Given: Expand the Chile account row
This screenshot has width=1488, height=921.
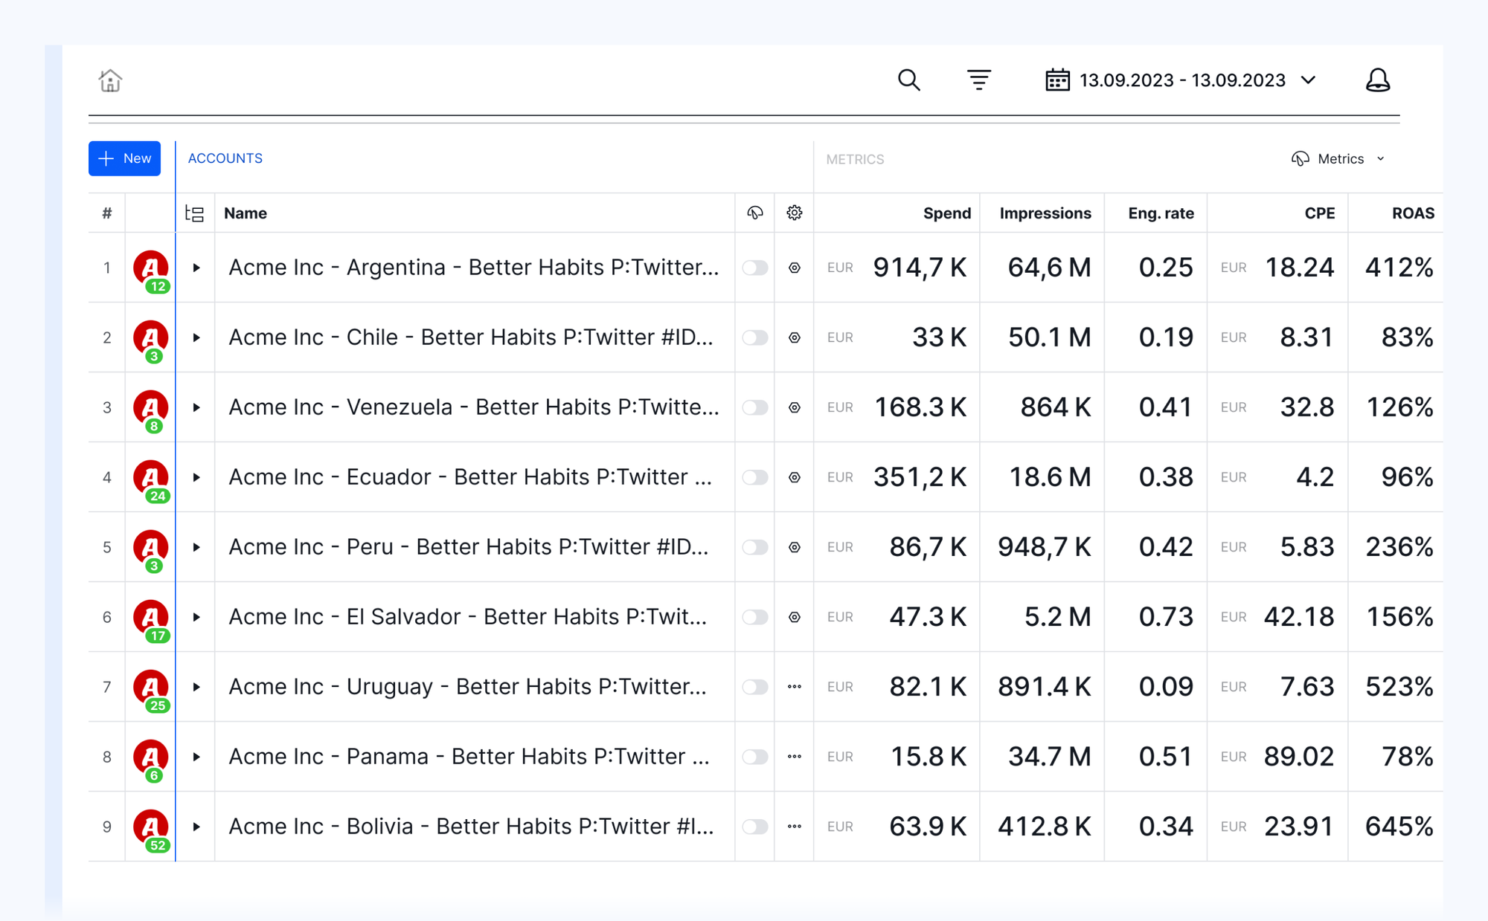Looking at the screenshot, I should click(196, 337).
